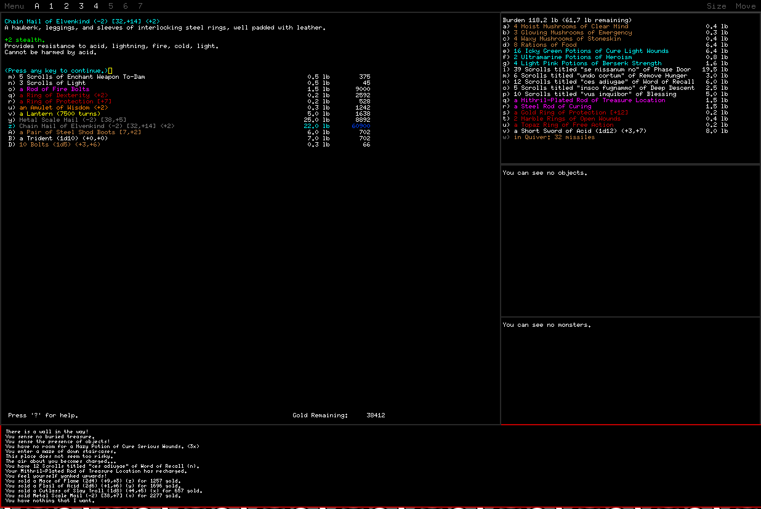Pick store row y) Metal Scale Mail [38,+5]
The height and width of the screenshot is (509, 761).
(x=189, y=120)
